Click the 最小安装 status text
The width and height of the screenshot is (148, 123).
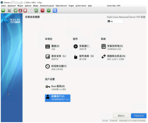[x=83, y=59]
